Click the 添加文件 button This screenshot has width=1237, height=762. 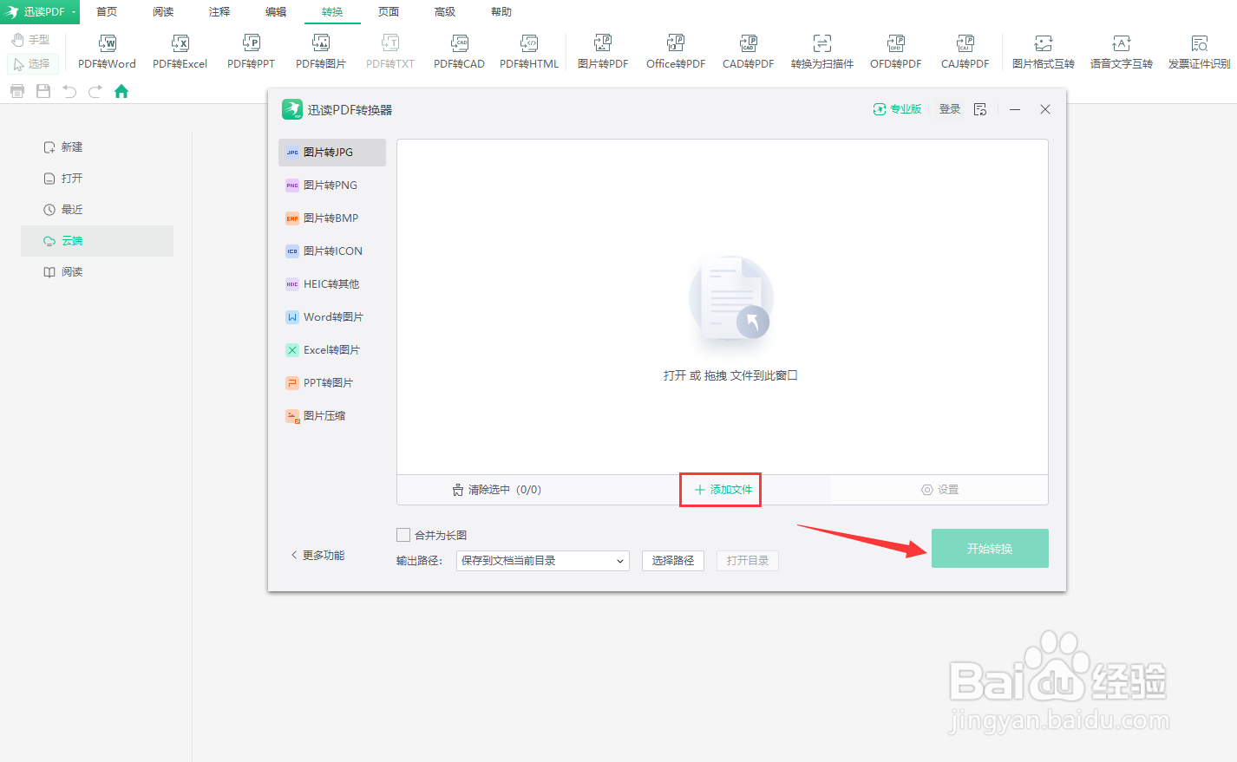click(721, 490)
